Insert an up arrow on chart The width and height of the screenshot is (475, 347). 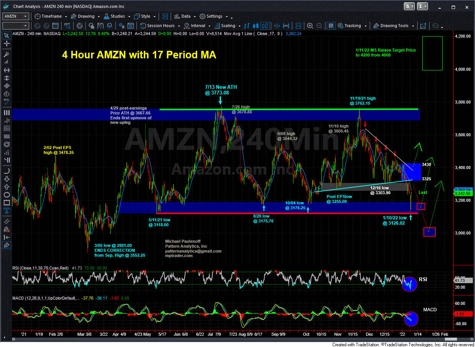(x=6, y=187)
